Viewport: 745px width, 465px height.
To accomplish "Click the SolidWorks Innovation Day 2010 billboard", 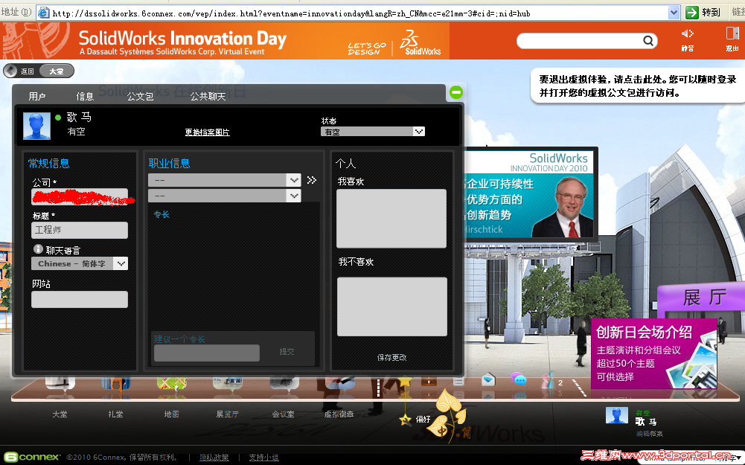I will coord(529,194).
